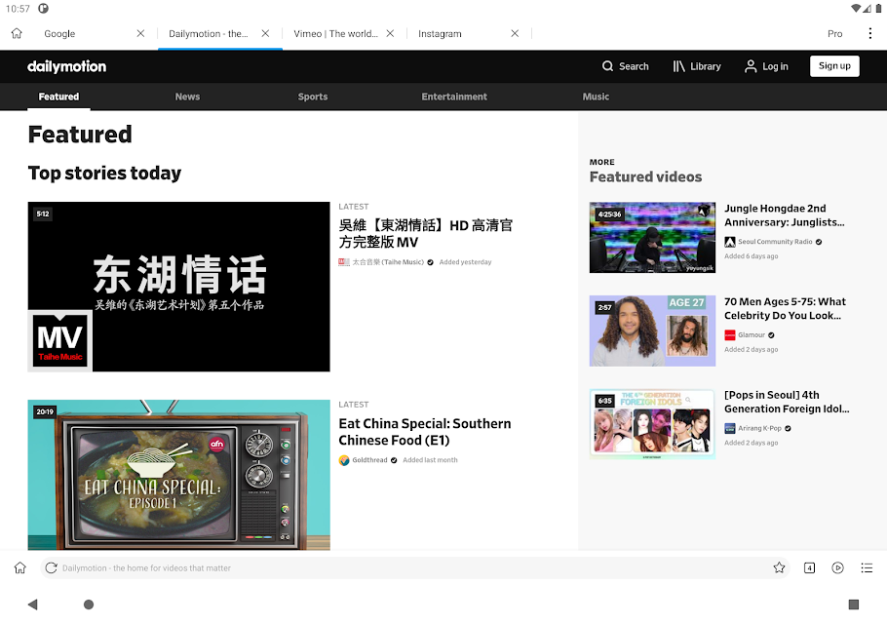Select the Sports category tab
Viewport: 887px width, 624px height.
[x=313, y=97]
